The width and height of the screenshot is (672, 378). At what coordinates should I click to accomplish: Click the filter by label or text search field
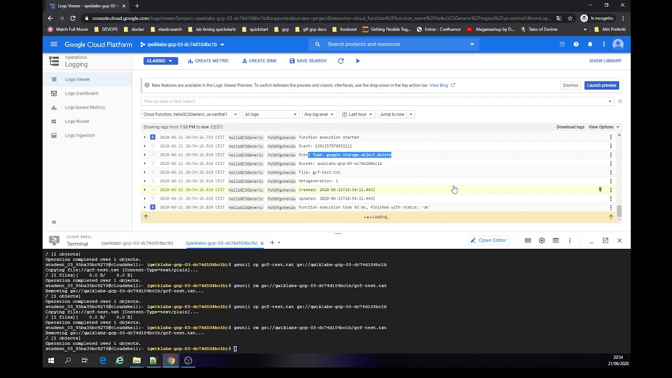[x=377, y=101]
